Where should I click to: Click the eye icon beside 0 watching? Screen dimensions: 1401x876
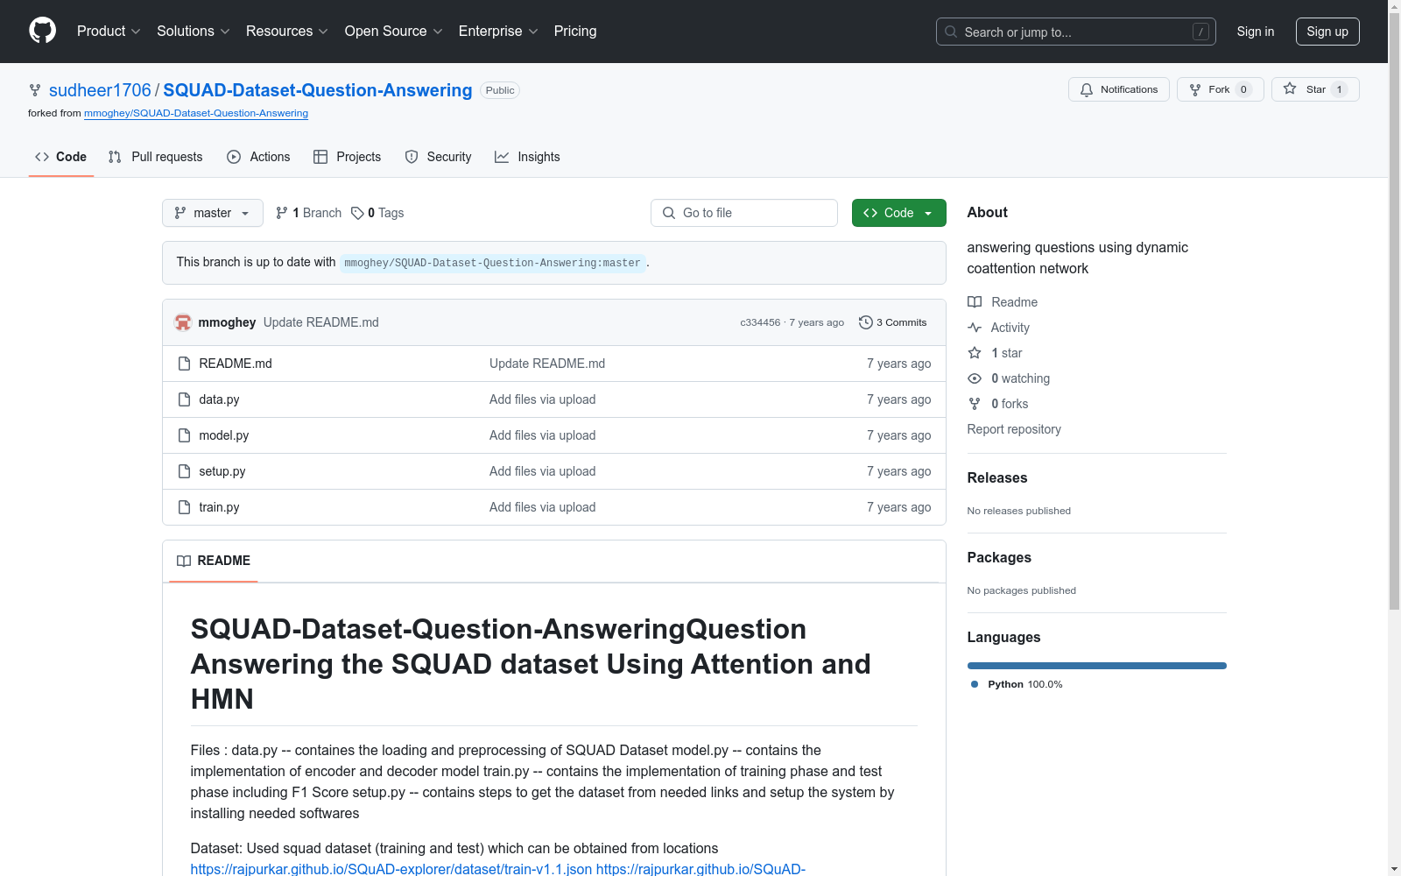click(975, 378)
